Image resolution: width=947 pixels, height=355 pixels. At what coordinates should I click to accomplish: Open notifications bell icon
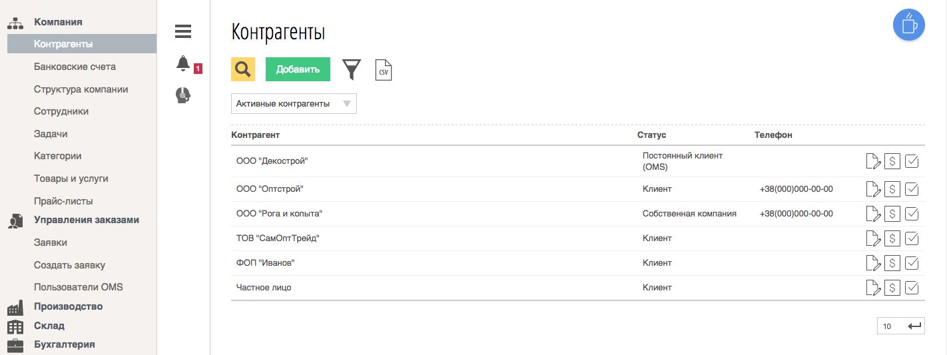coord(183,64)
